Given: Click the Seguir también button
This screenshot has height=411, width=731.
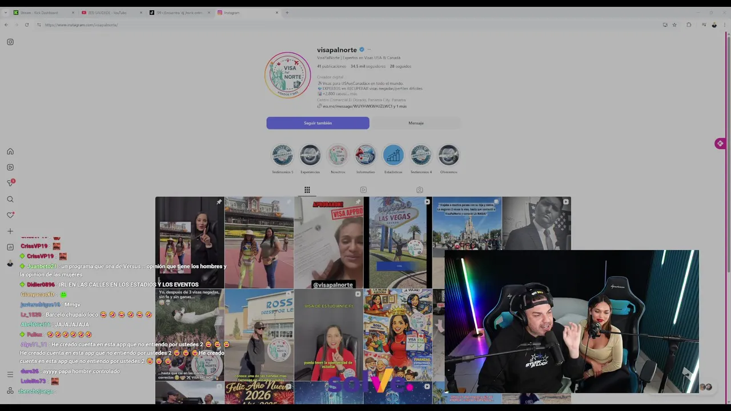Looking at the screenshot, I should 318,123.
